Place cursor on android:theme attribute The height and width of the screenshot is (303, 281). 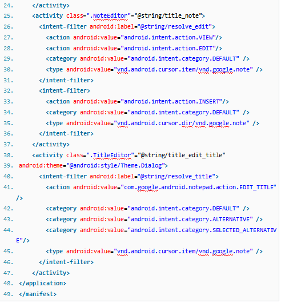pos(41,166)
